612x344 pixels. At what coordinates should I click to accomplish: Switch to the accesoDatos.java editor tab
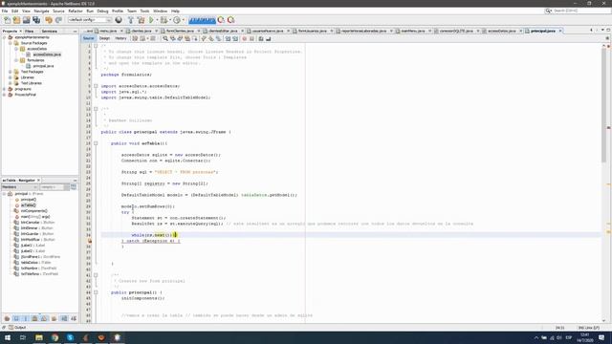[x=501, y=31]
